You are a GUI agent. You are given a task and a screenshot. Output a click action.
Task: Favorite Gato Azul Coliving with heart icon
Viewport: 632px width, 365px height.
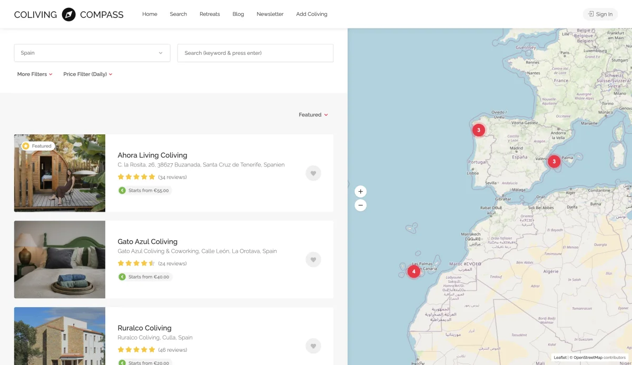coord(313,260)
